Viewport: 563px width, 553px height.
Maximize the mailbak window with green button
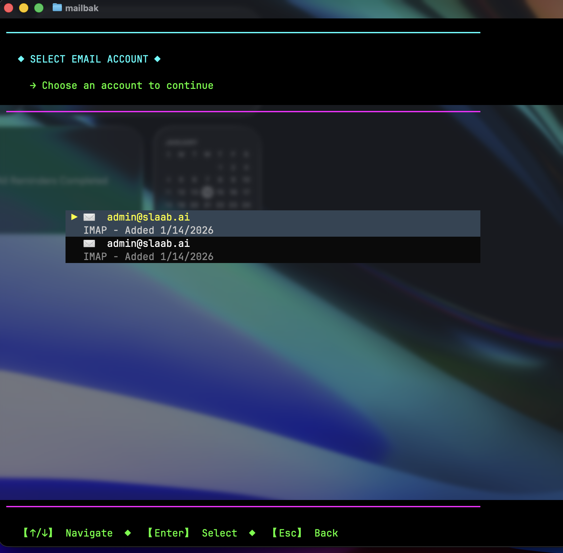39,8
